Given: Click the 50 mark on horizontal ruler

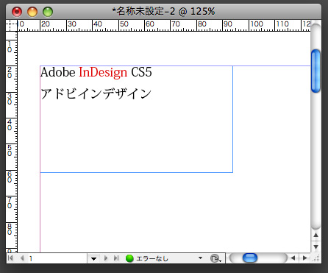Looking at the screenshot, I should (x=124, y=24).
